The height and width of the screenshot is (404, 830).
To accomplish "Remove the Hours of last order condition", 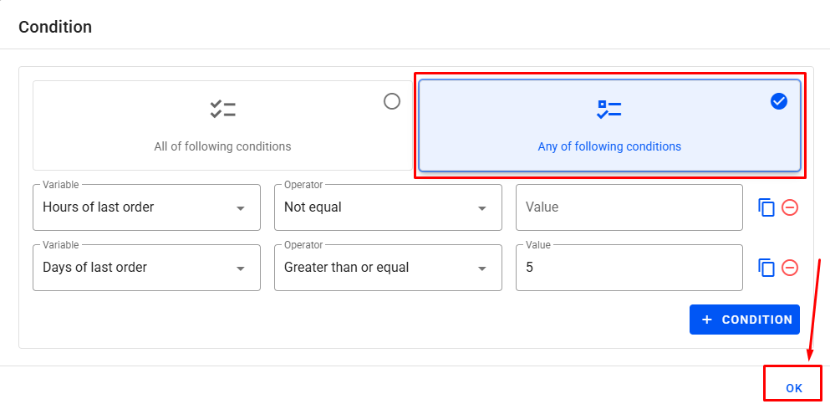I will 790,207.
